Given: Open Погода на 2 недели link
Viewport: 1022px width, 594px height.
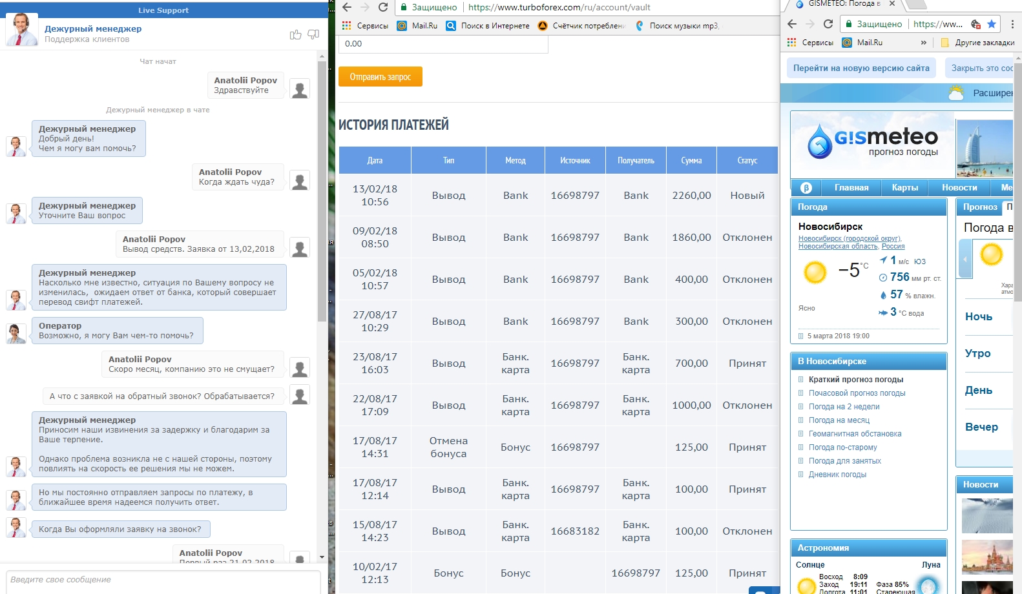Looking at the screenshot, I should [x=844, y=407].
